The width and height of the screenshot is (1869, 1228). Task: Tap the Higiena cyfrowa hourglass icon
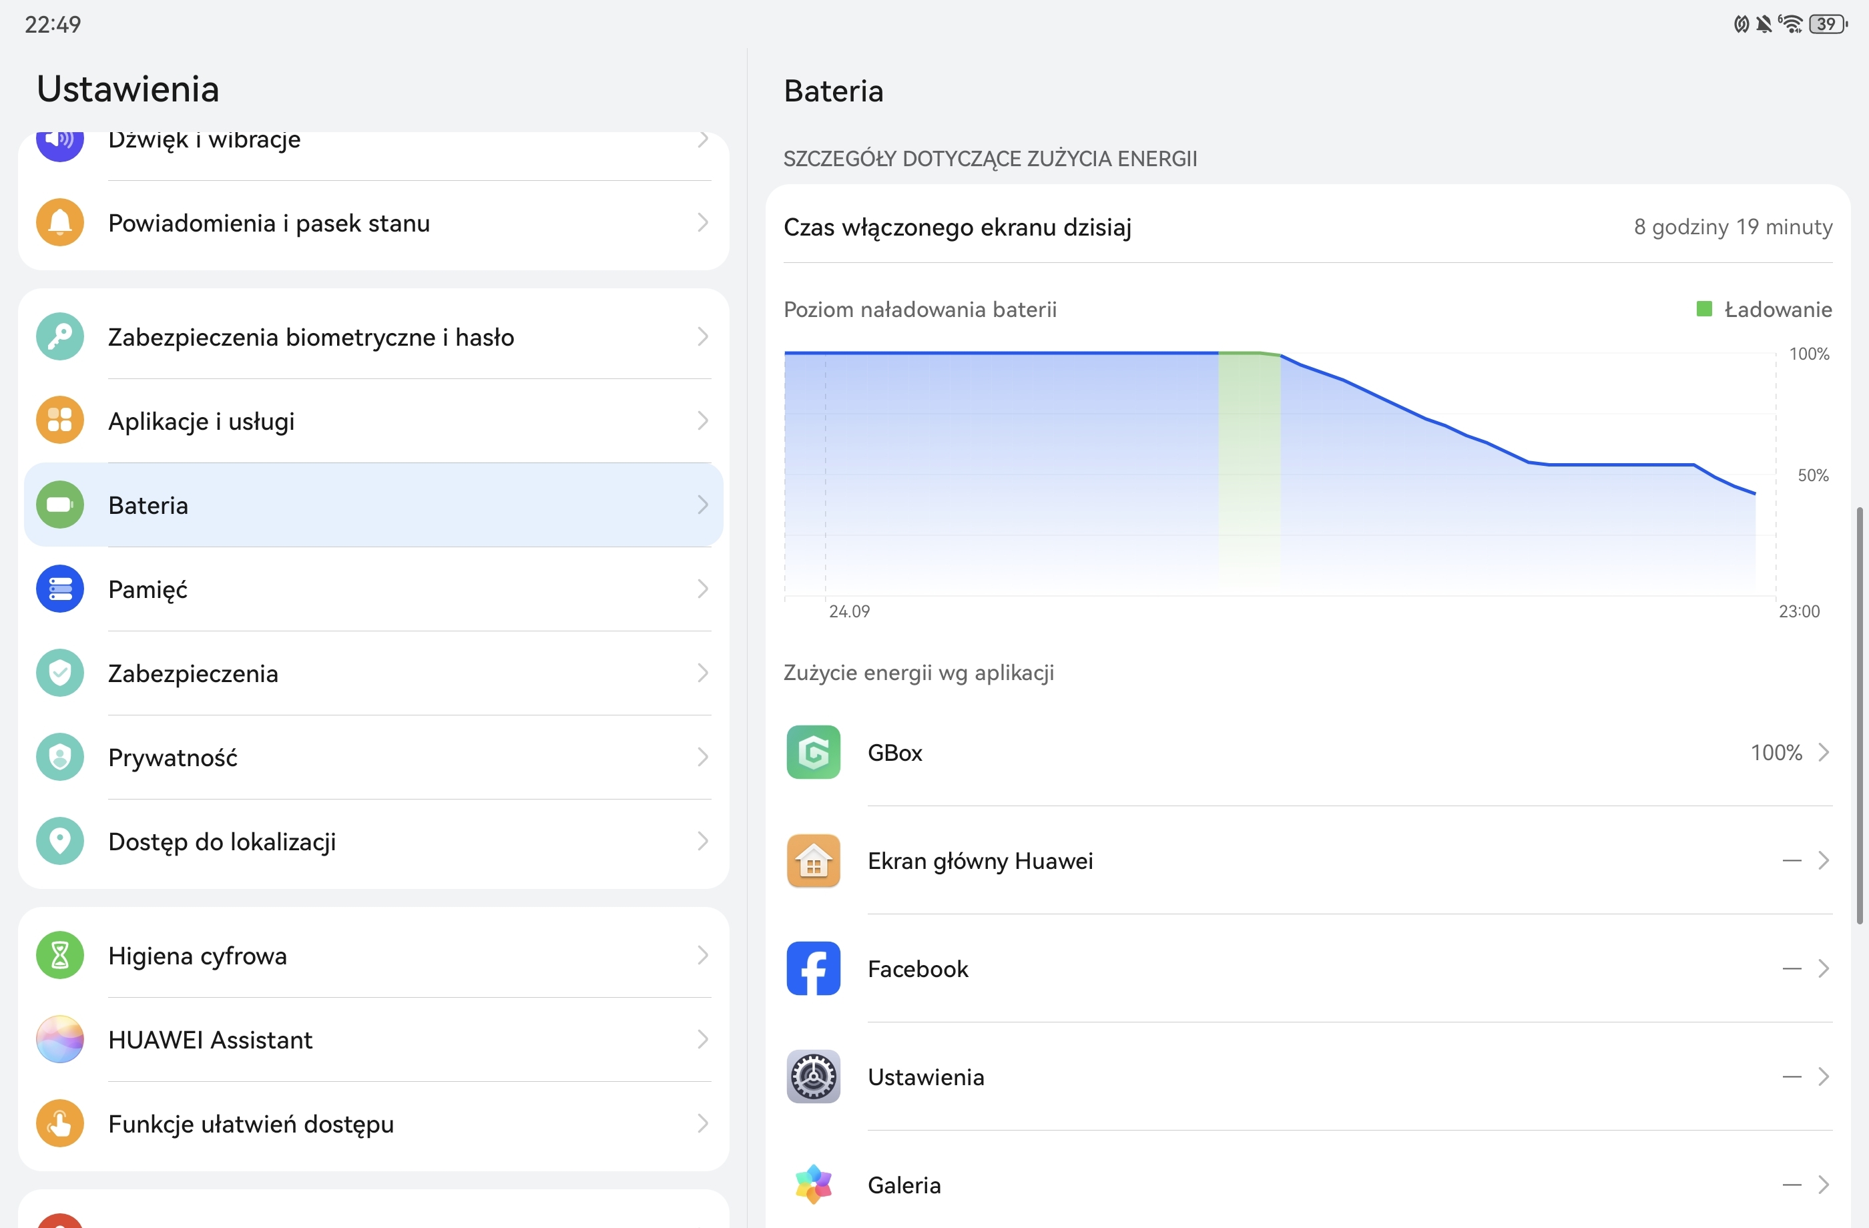pyautogui.click(x=59, y=956)
